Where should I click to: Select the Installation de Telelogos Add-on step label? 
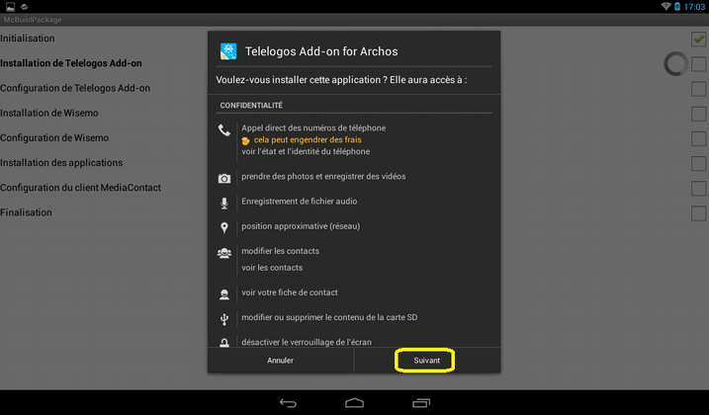coord(71,63)
